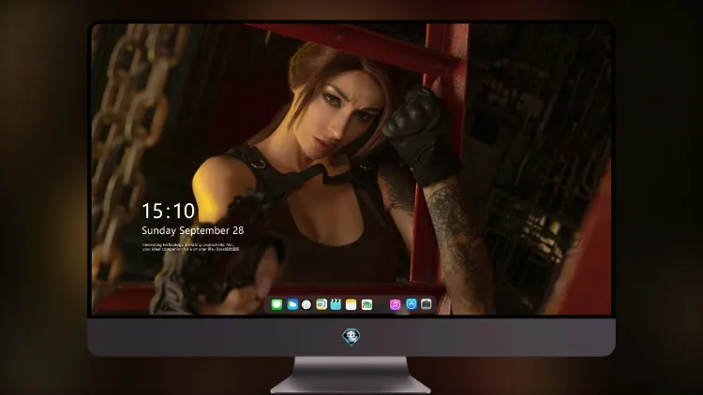Open the photo gallery app in dock
The image size is (703, 395).
[x=366, y=305]
